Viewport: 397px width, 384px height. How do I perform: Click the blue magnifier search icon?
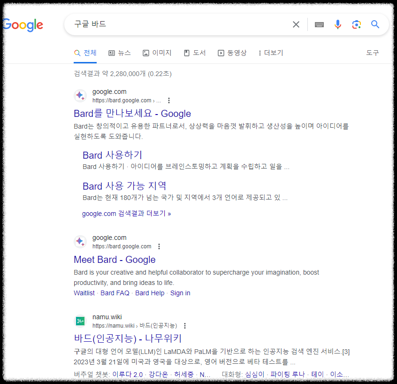[375, 24]
